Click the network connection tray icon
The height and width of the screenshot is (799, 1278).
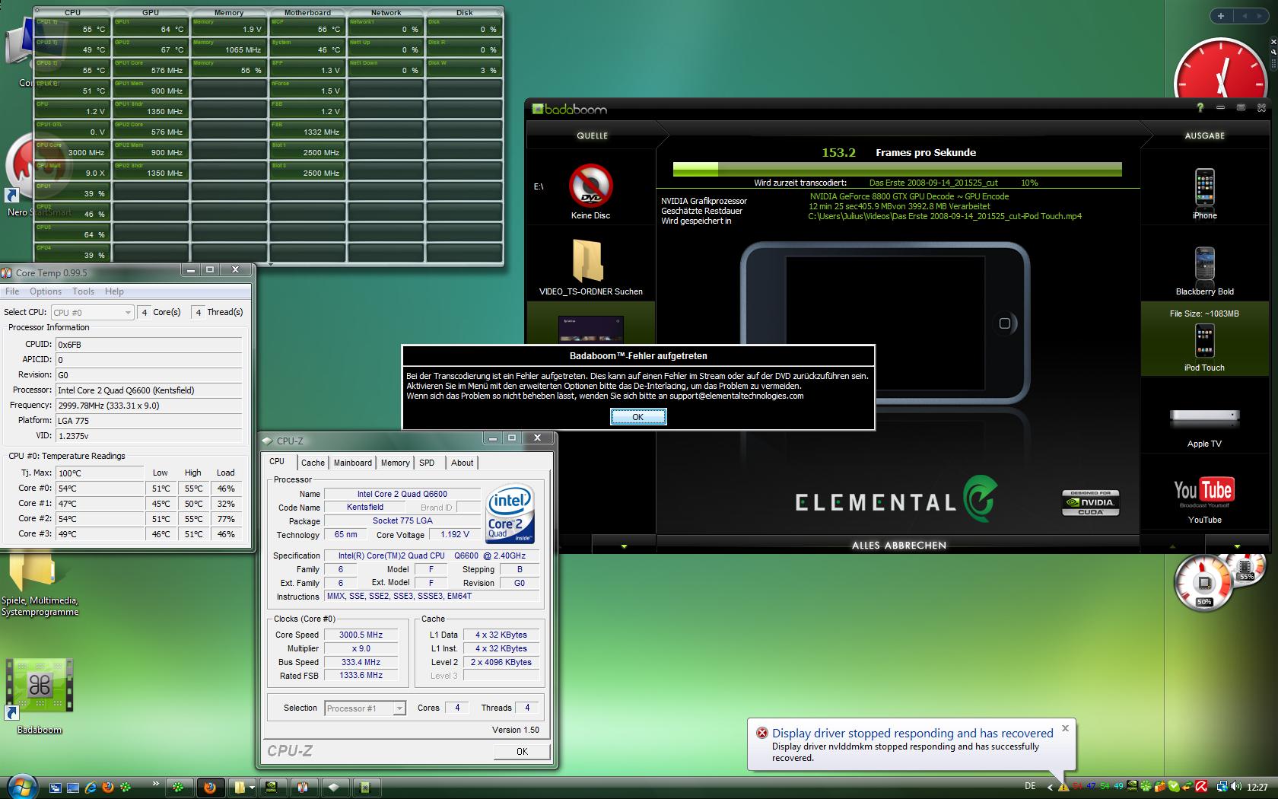pyautogui.click(x=1222, y=787)
